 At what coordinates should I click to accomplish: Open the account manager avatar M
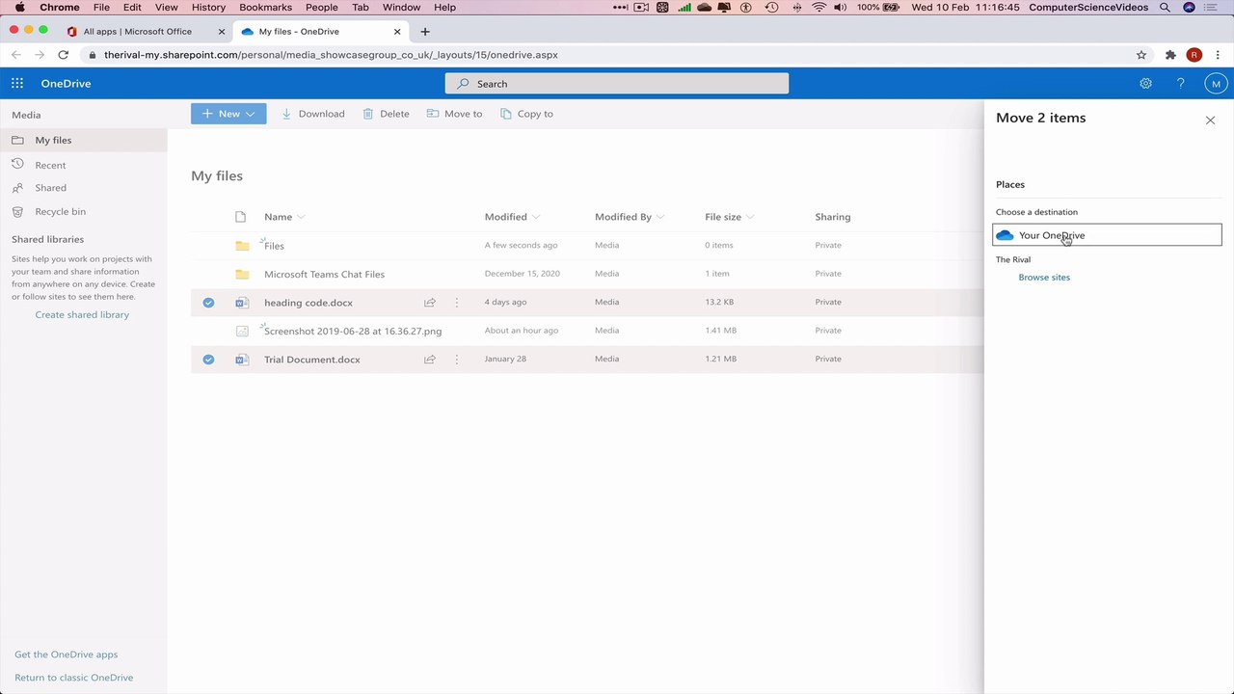1216,84
